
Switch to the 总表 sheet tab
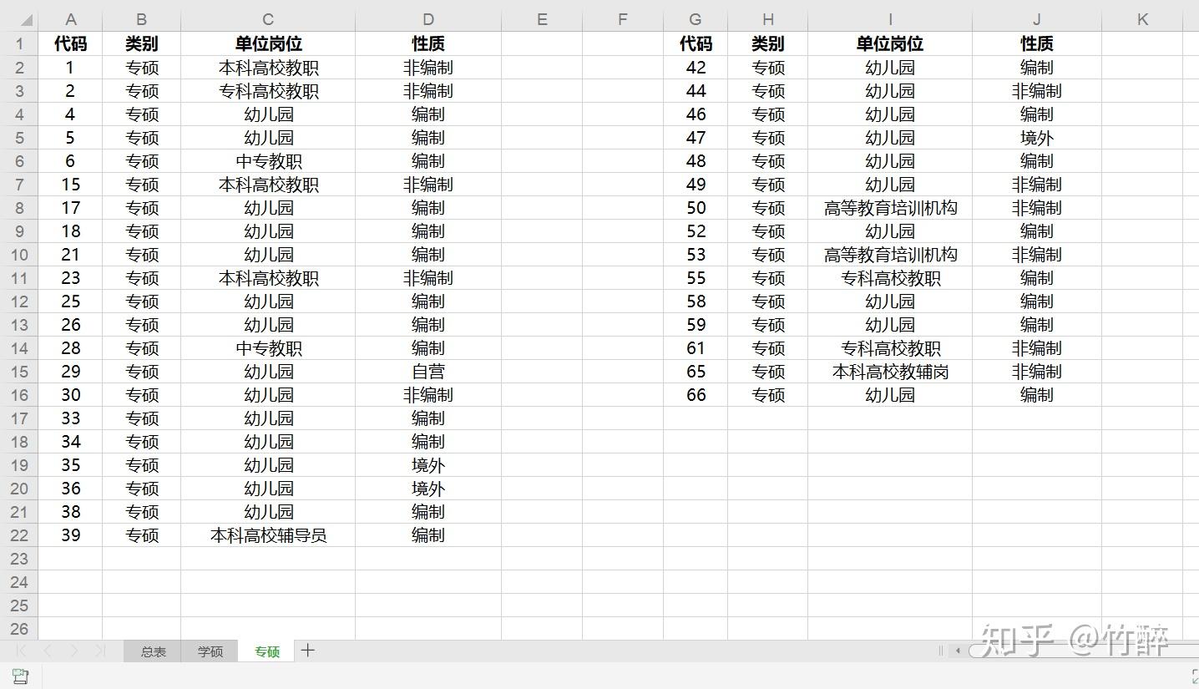tap(153, 651)
